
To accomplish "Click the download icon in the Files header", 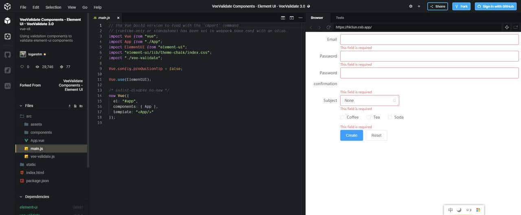I will [x=70, y=106].
